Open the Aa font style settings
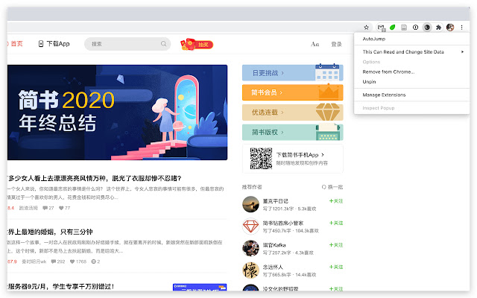The height and width of the screenshot is (298, 477). click(315, 44)
